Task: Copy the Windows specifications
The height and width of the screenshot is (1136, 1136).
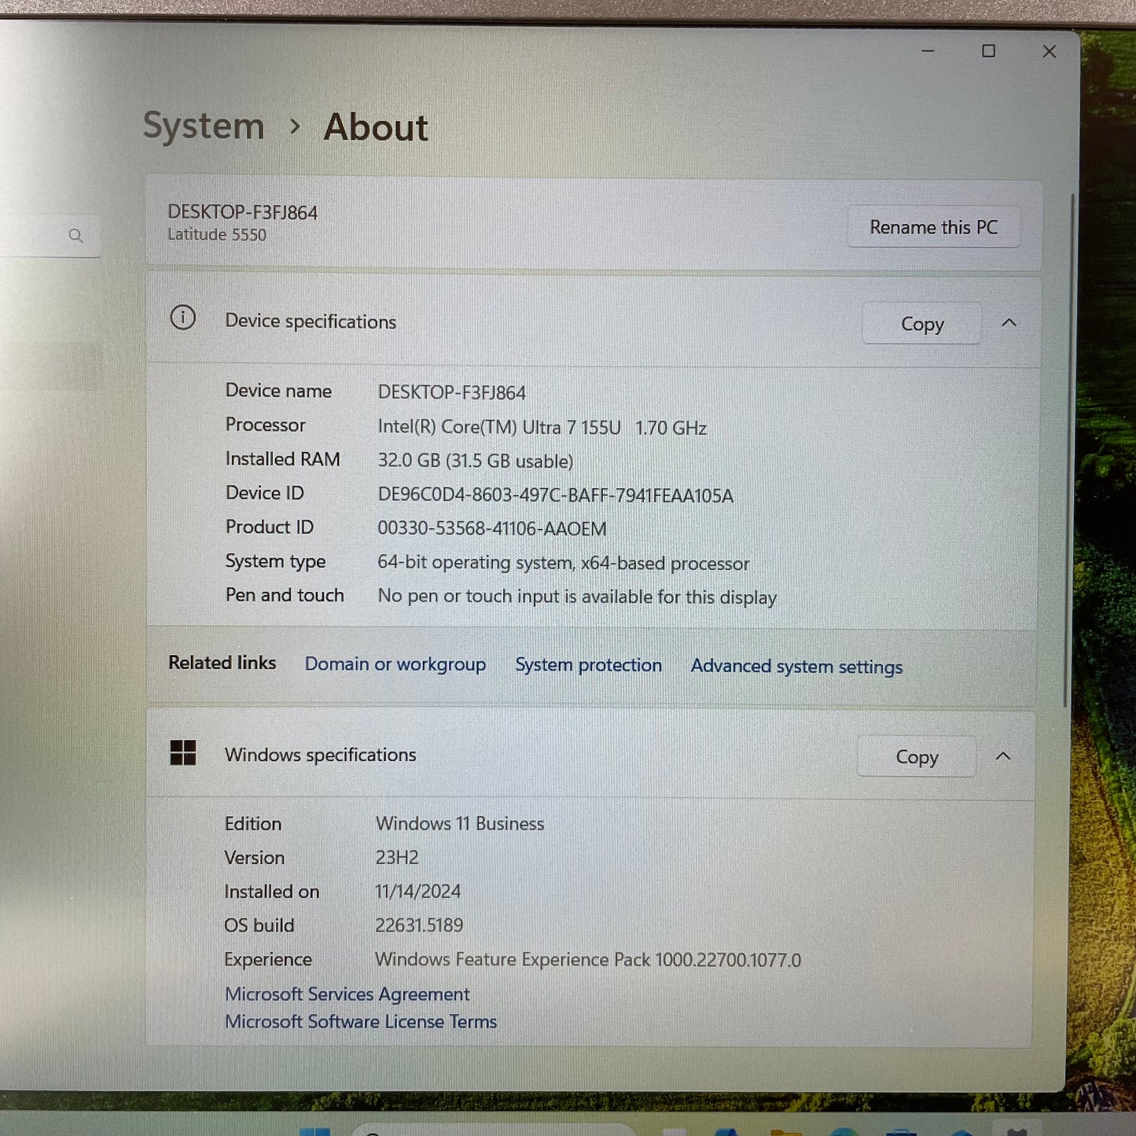Action: tap(917, 756)
